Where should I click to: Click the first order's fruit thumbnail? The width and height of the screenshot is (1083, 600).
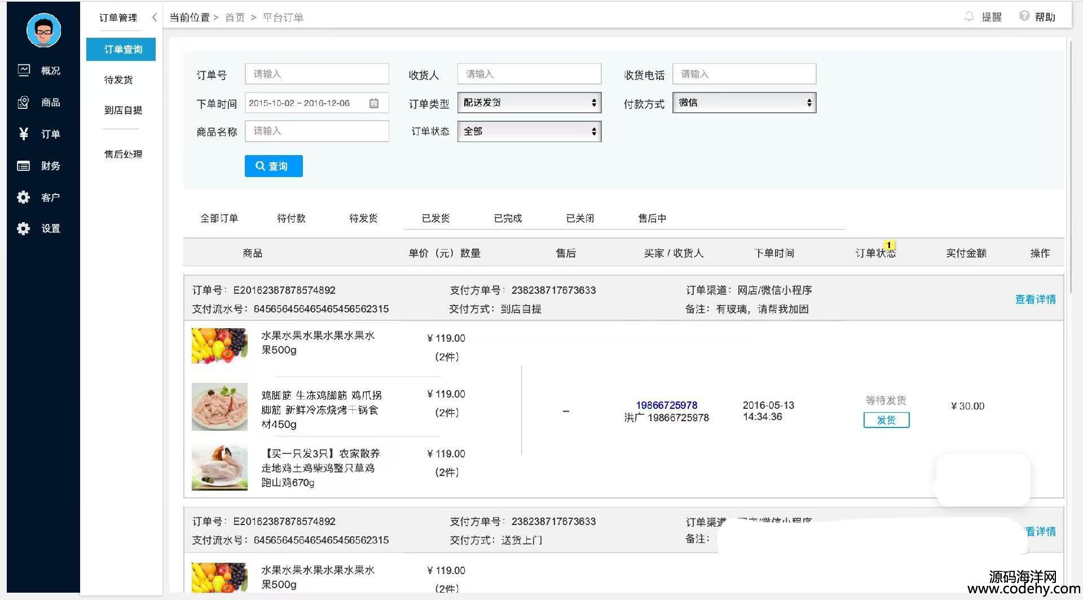coord(219,346)
